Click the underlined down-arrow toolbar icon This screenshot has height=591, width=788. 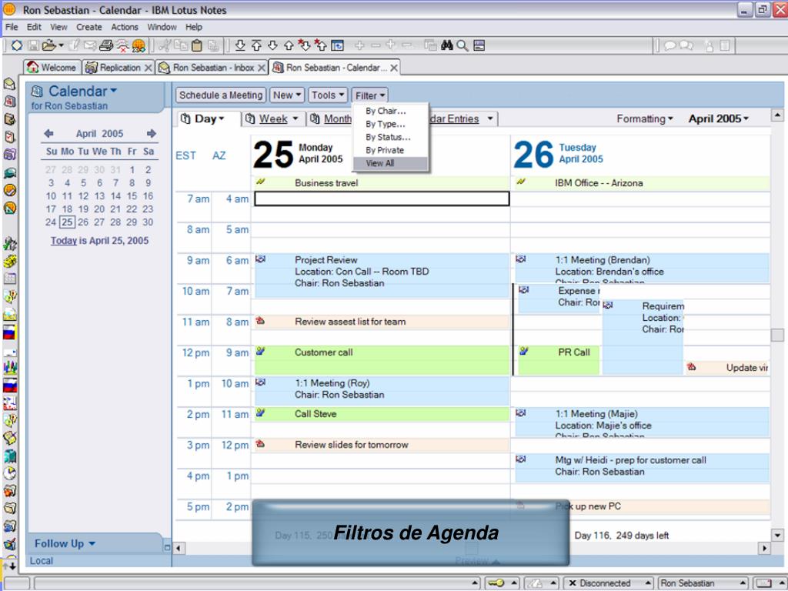(240, 45)
